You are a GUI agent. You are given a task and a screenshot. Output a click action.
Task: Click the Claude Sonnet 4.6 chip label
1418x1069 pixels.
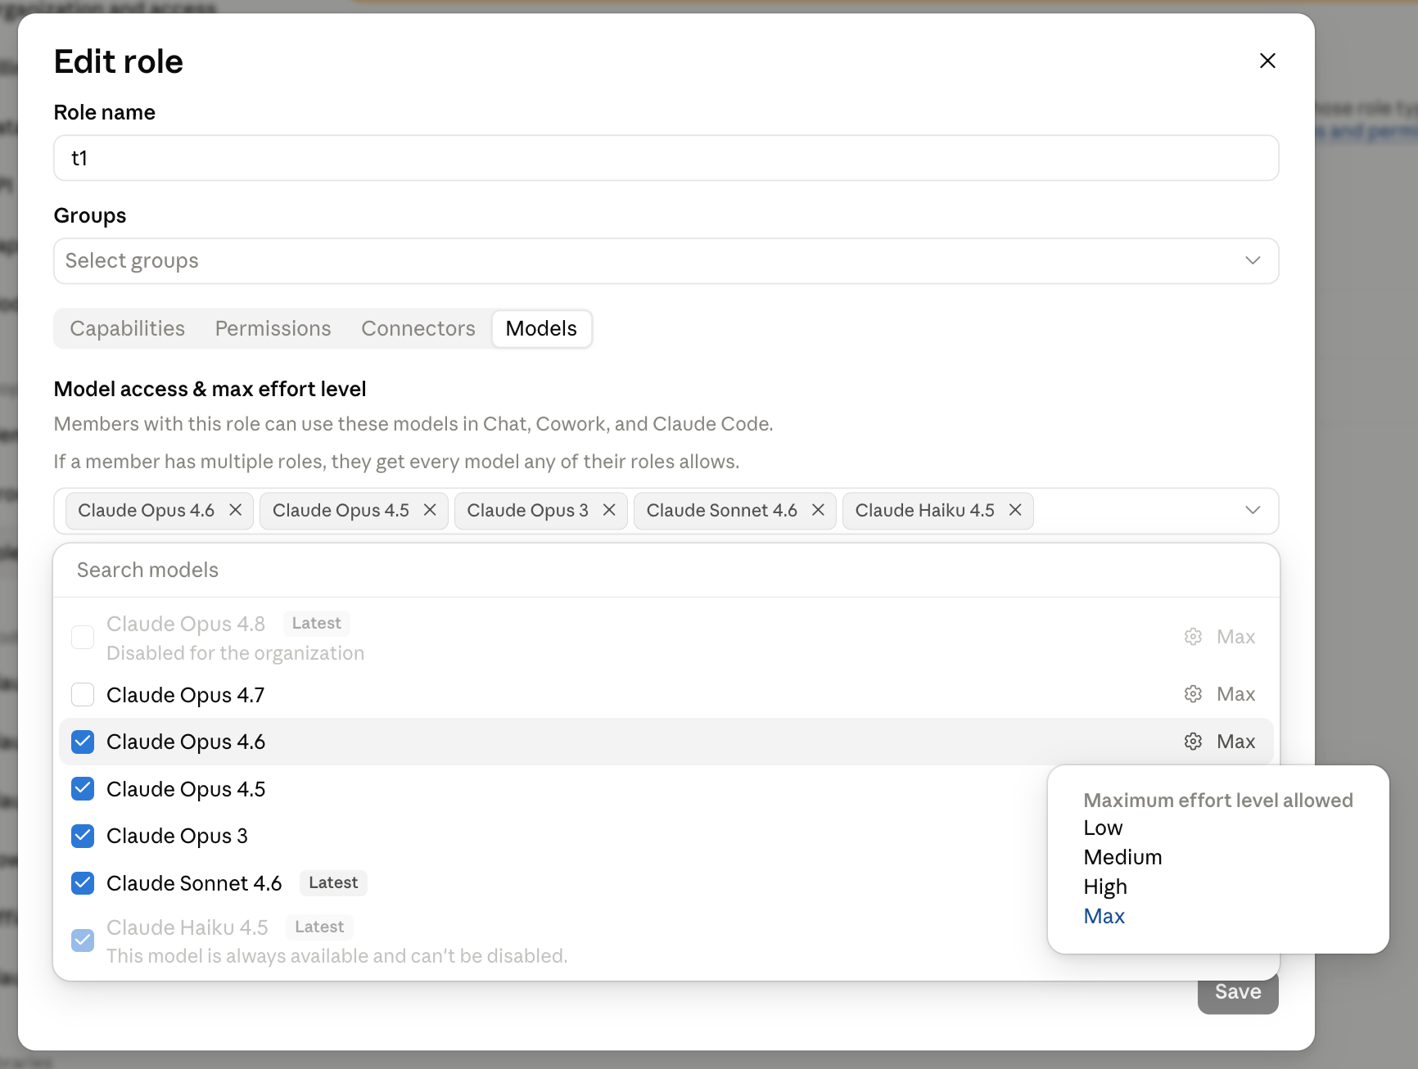coord(721,510)
